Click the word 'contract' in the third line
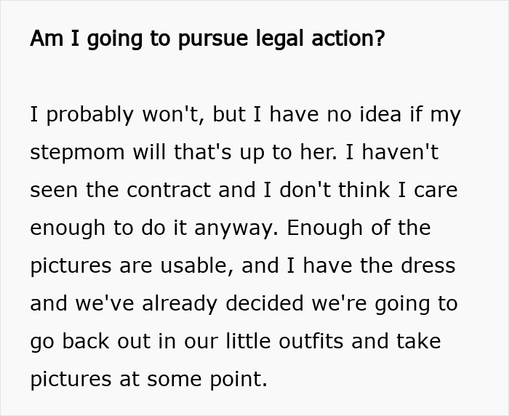509x416 pixels. tap(169, 190)
